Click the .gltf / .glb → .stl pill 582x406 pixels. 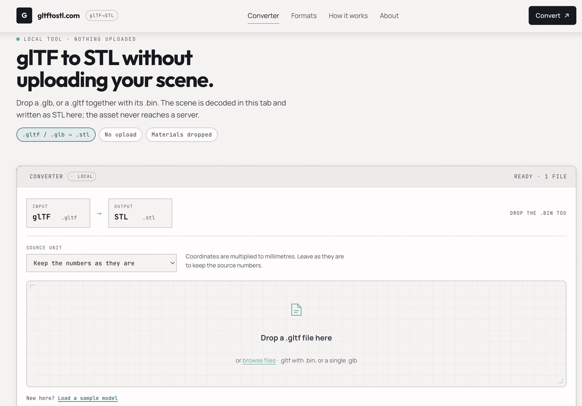(56, 134)
